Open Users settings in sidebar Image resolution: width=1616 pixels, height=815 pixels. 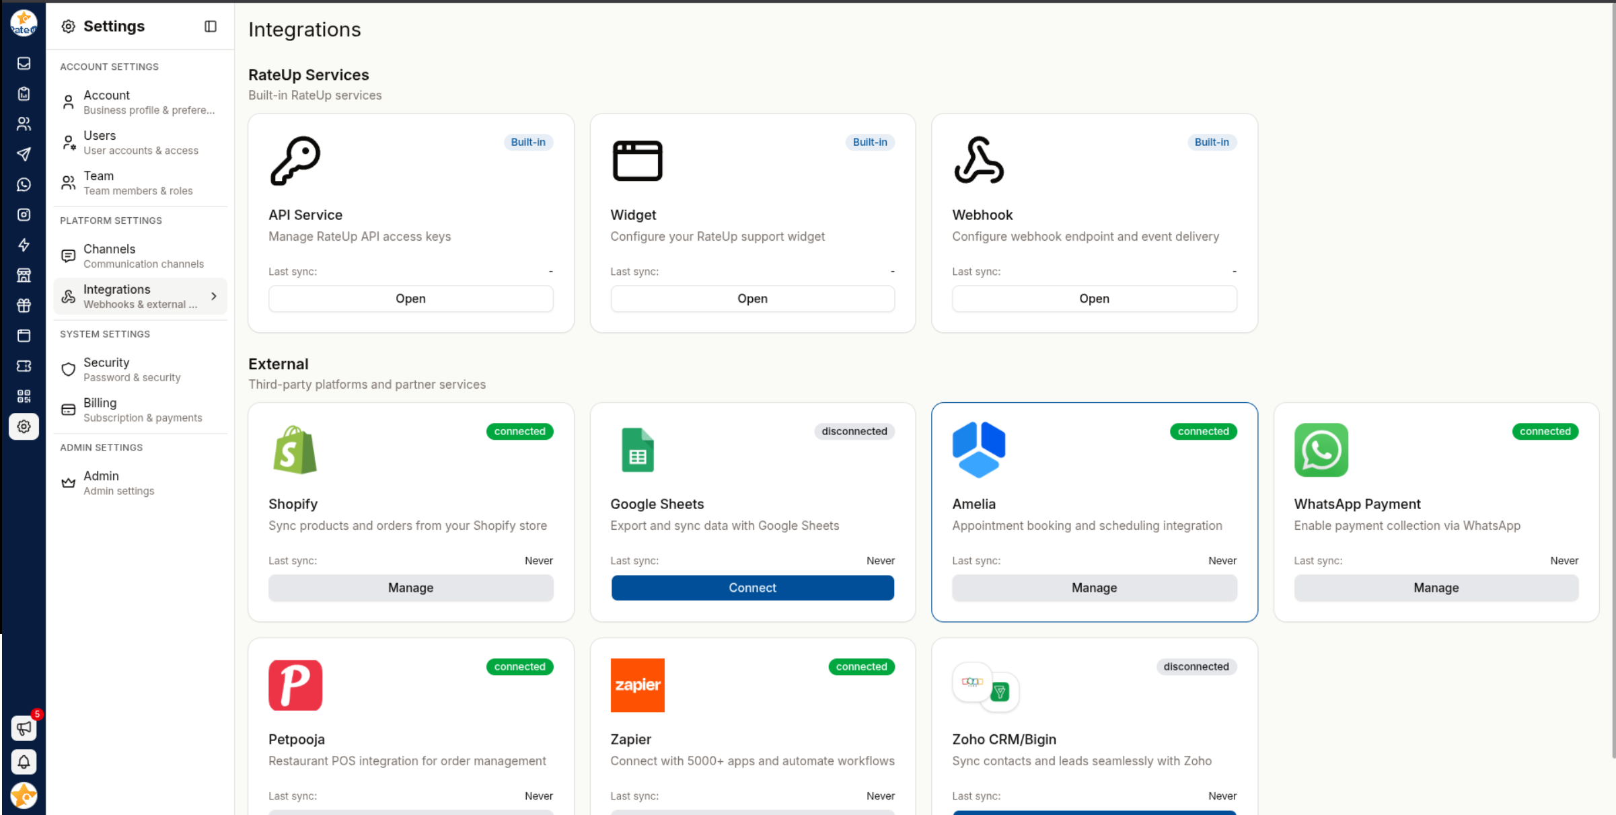click(140, 143)
